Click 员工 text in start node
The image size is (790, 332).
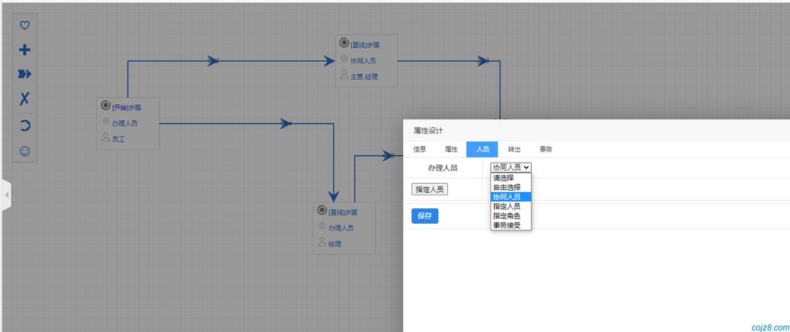(x=118, y=139)
